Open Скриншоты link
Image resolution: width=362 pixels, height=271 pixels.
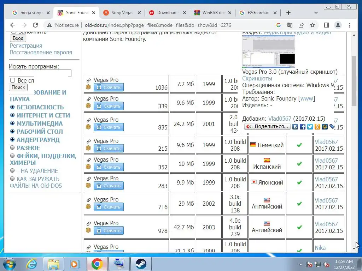(257, 78)
